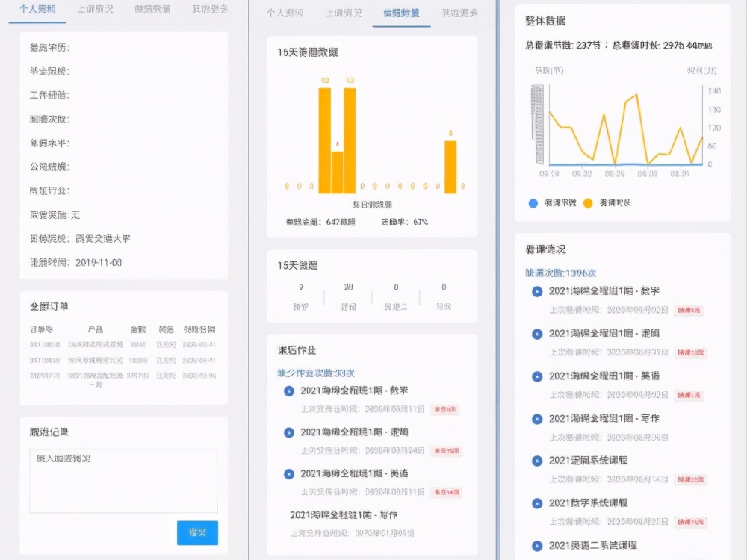Click red missed-class tag on 海绵全程班1期 · 逻辑 viewing row
The image size is (747, 560).
pyautogui.click(x=690, y=352)
